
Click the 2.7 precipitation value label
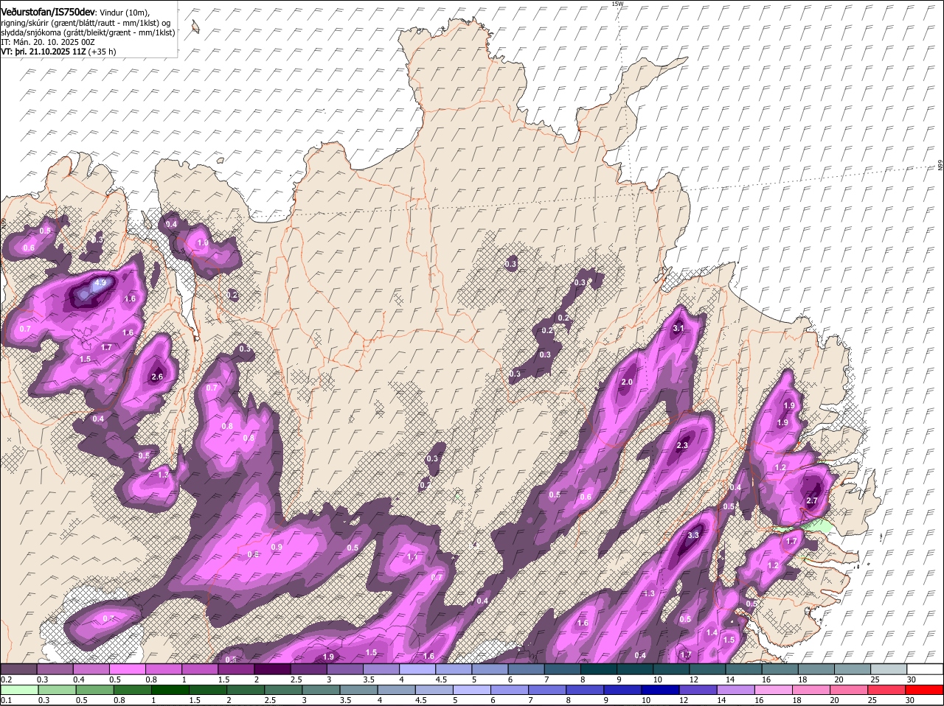[x=812, y=500]
